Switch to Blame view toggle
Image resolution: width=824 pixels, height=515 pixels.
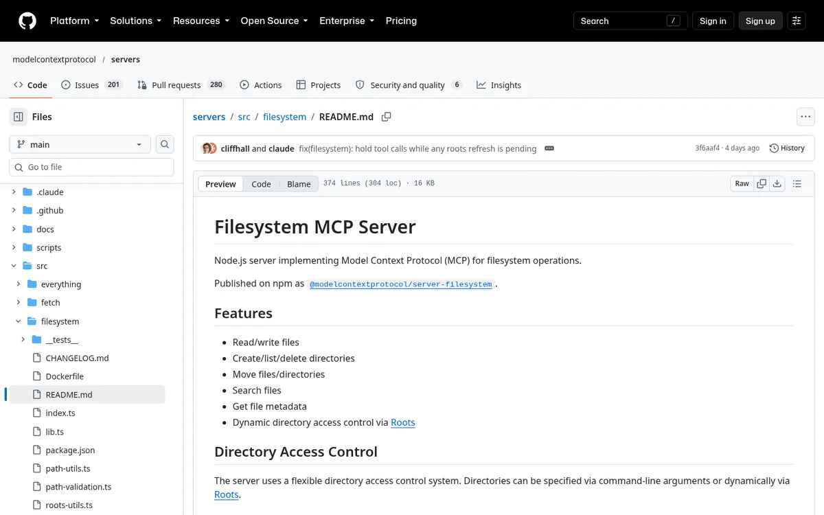tap(299, 184)
